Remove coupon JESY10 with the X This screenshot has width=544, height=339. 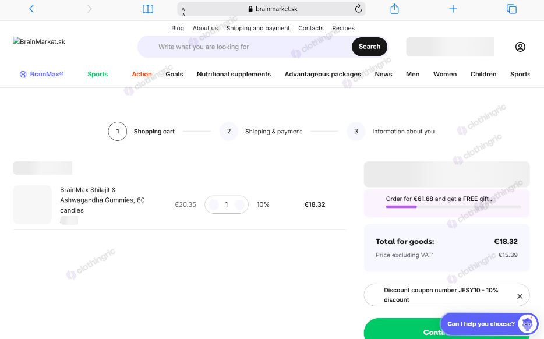pyautogui.click(x=520, y=296)
